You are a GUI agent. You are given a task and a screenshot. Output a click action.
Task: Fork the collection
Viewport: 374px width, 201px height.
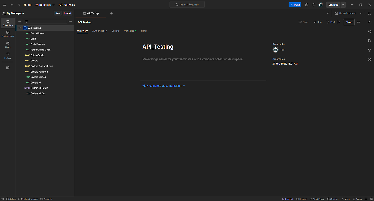coord(331,22)
